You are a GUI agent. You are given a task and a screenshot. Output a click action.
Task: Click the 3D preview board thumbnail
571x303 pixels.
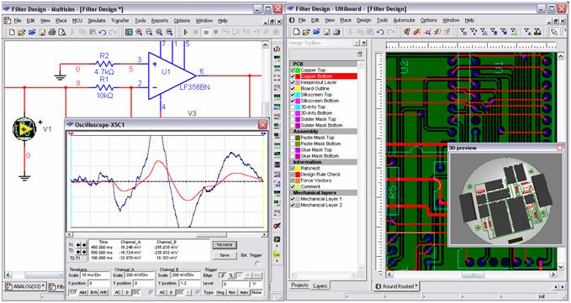click(506, 200)
